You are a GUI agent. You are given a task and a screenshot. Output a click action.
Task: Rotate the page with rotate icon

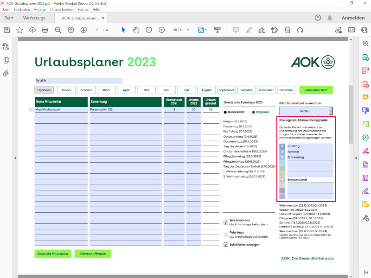click(x=300, y=30)
